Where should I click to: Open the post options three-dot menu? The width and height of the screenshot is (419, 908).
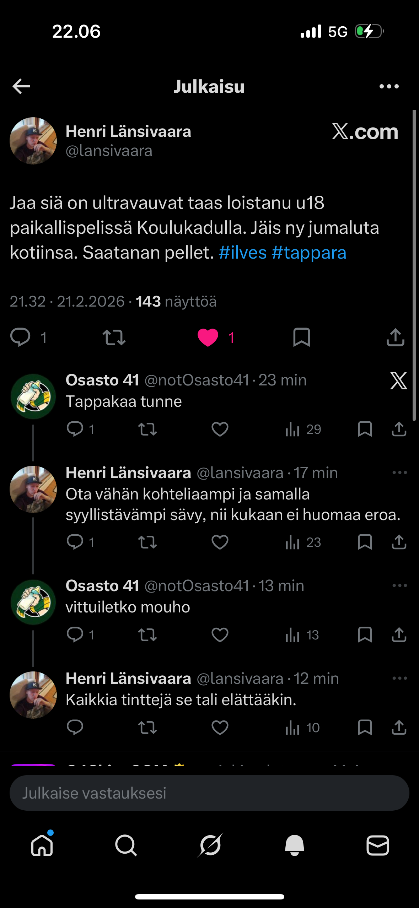tap(389, 86)
